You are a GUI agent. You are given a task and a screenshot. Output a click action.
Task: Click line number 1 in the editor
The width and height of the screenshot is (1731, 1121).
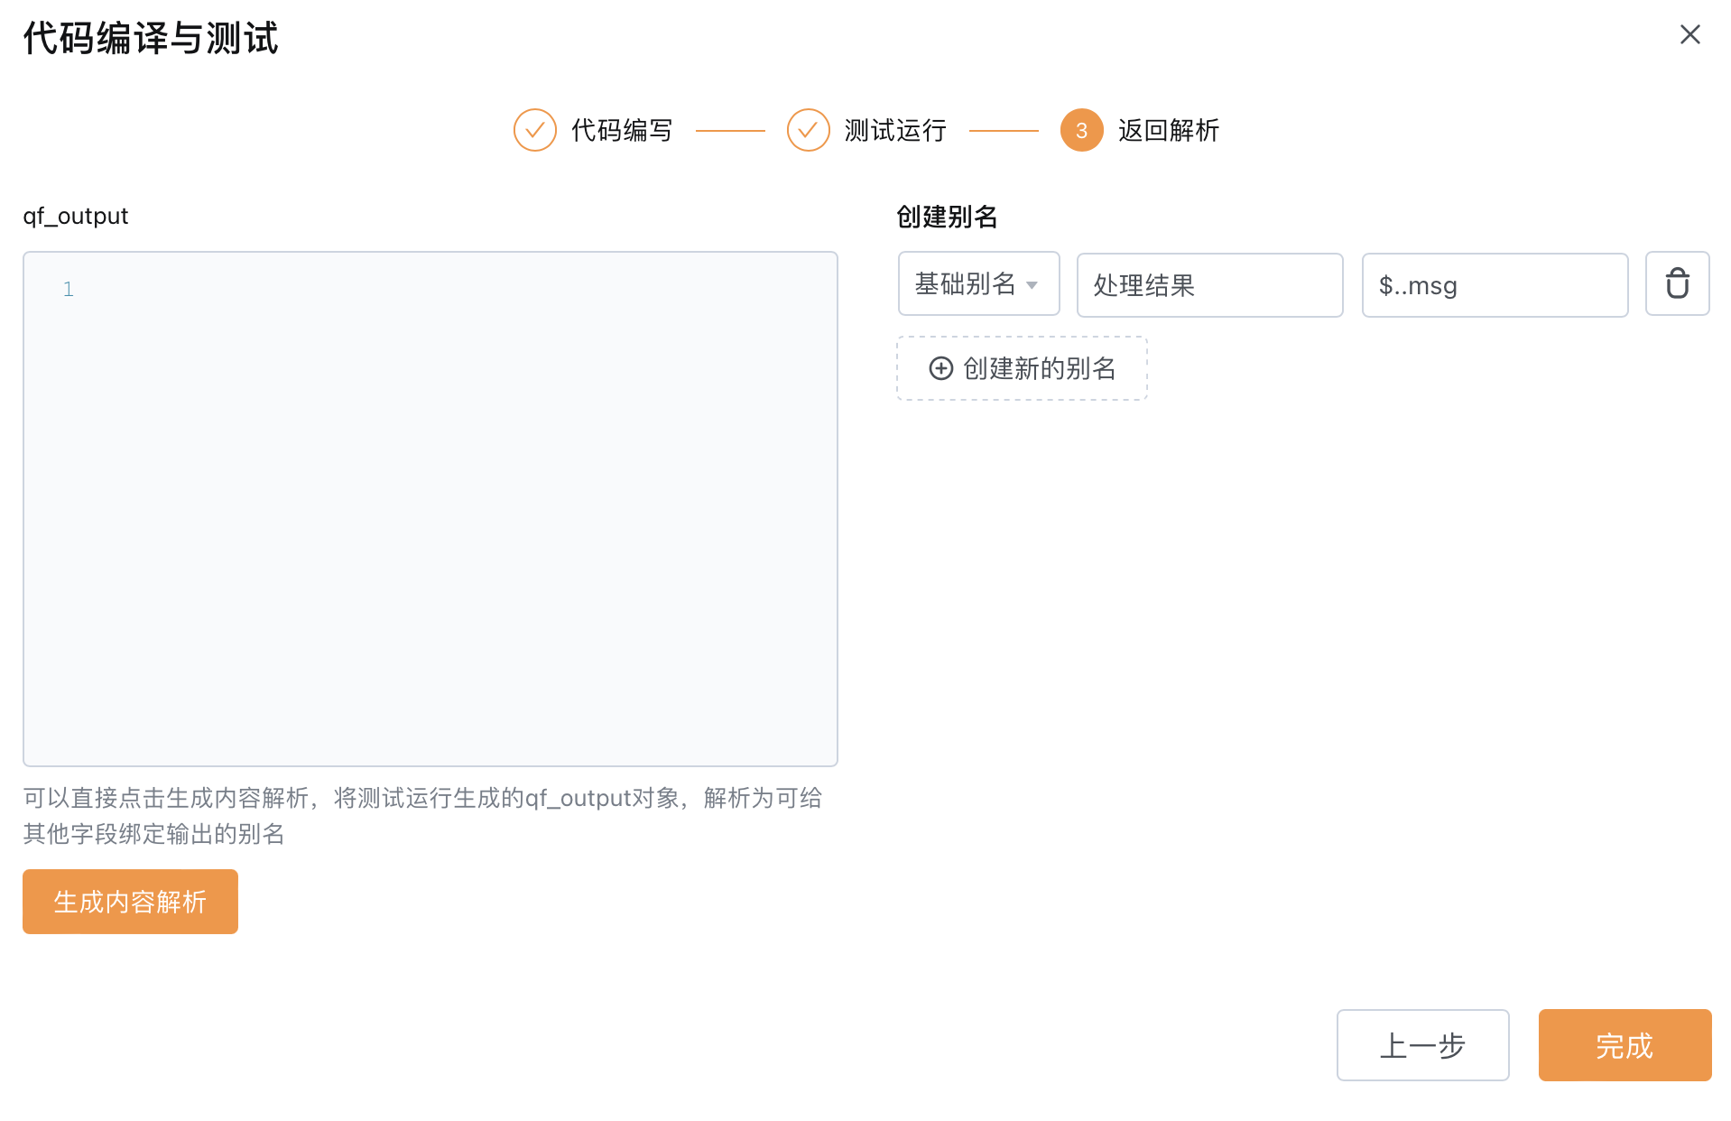pos(68,289)
